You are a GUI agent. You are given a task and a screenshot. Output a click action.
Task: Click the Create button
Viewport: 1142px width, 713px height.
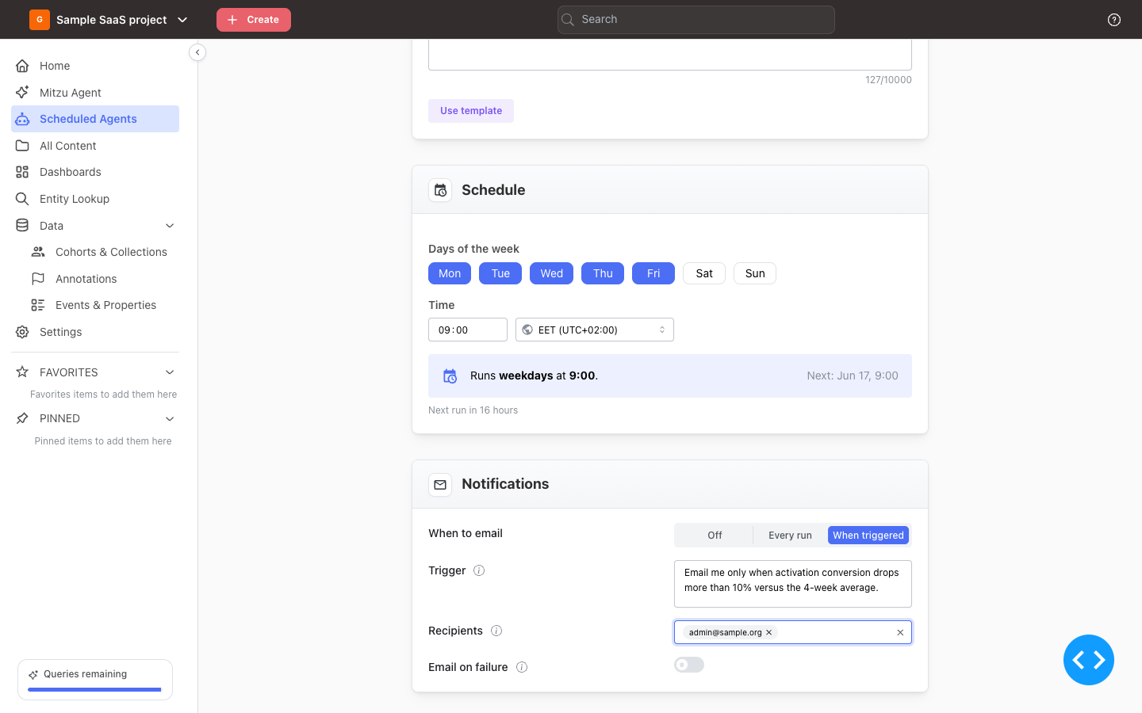click(254, 20)
